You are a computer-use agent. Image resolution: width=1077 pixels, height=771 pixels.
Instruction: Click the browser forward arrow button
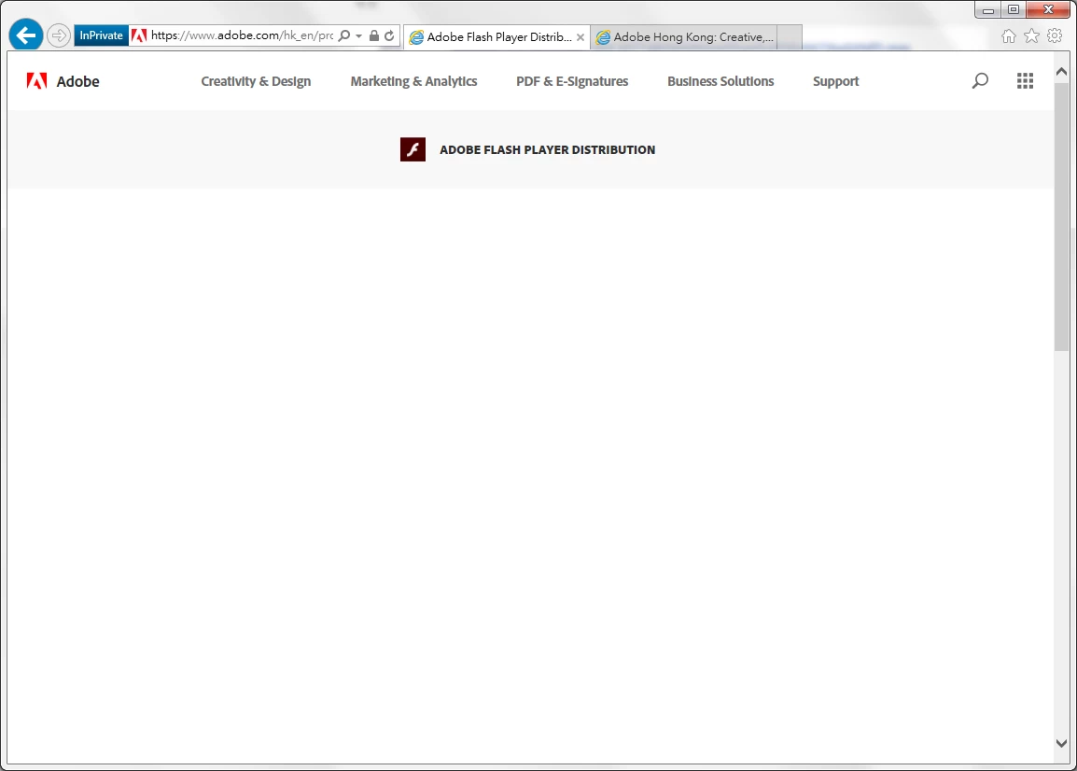tap(59, 35)
